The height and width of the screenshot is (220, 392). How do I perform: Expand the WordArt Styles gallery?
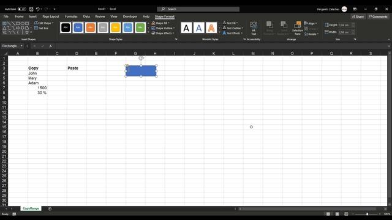219,32
